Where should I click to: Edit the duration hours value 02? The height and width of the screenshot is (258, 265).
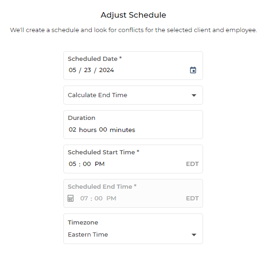pos(72,130)
